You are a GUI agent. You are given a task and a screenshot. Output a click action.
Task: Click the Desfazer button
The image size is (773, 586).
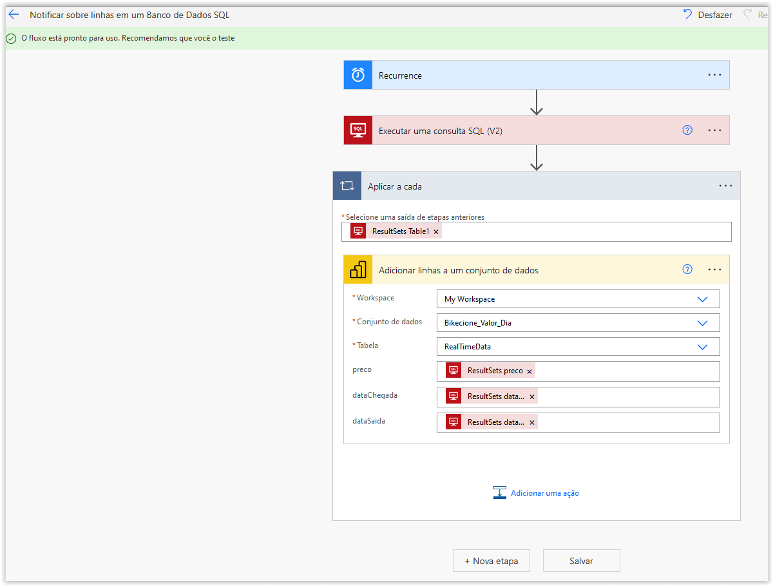pyautogui.click(x=708, y=14)
